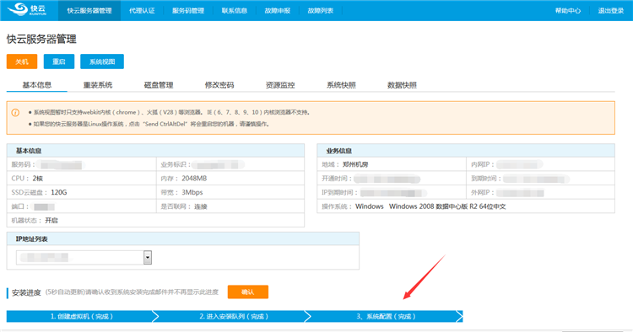
Task: Click the Kuaiyun logo icon
Action: click(x=27, y=9)
